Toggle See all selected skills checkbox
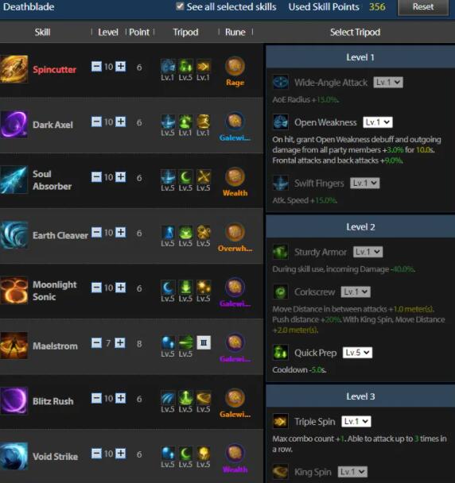The image size is (455, 483). [180, 6]
